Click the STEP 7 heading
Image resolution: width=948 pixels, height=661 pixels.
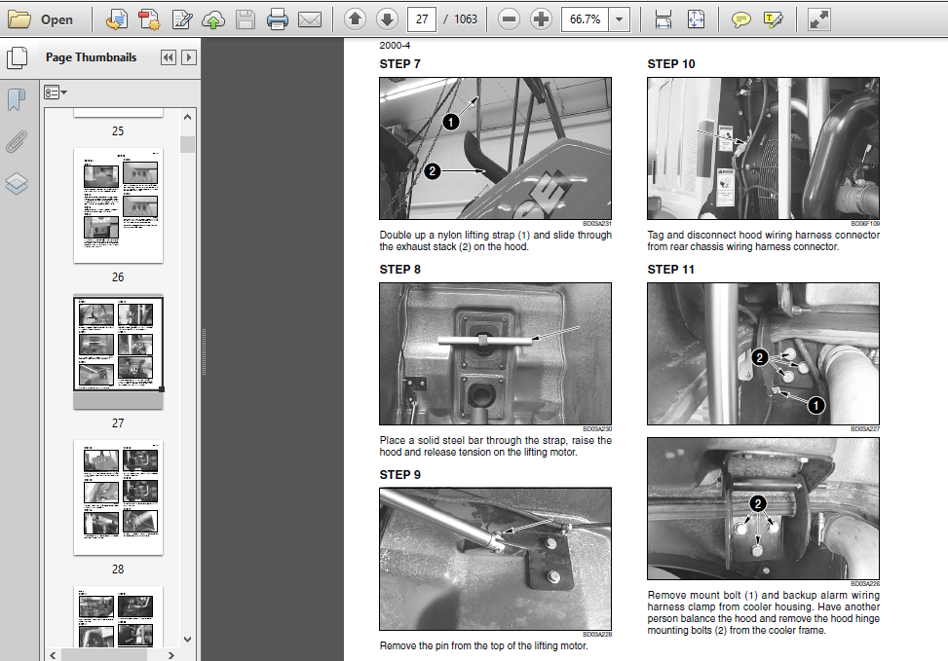pos(399,64)
